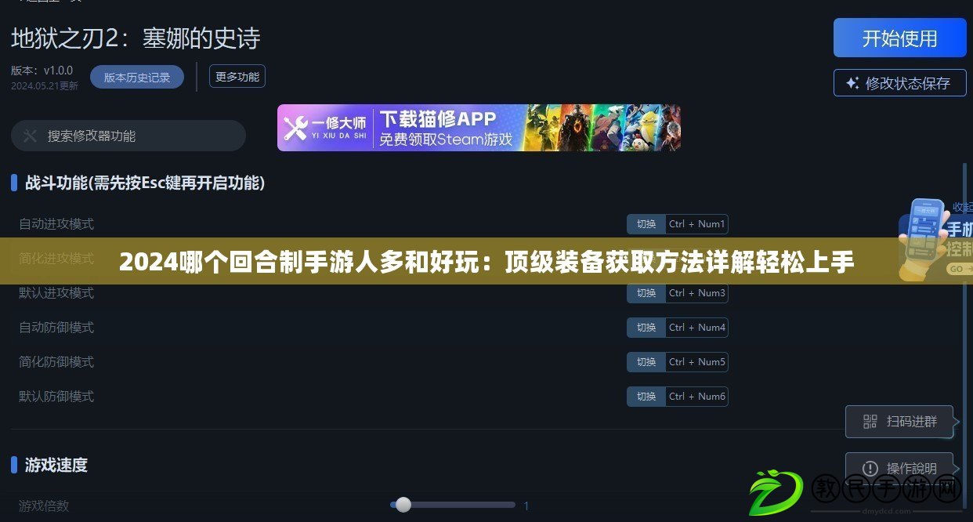
Task: Click the 自动防御模式 label
Action: (x=56, y=328)
